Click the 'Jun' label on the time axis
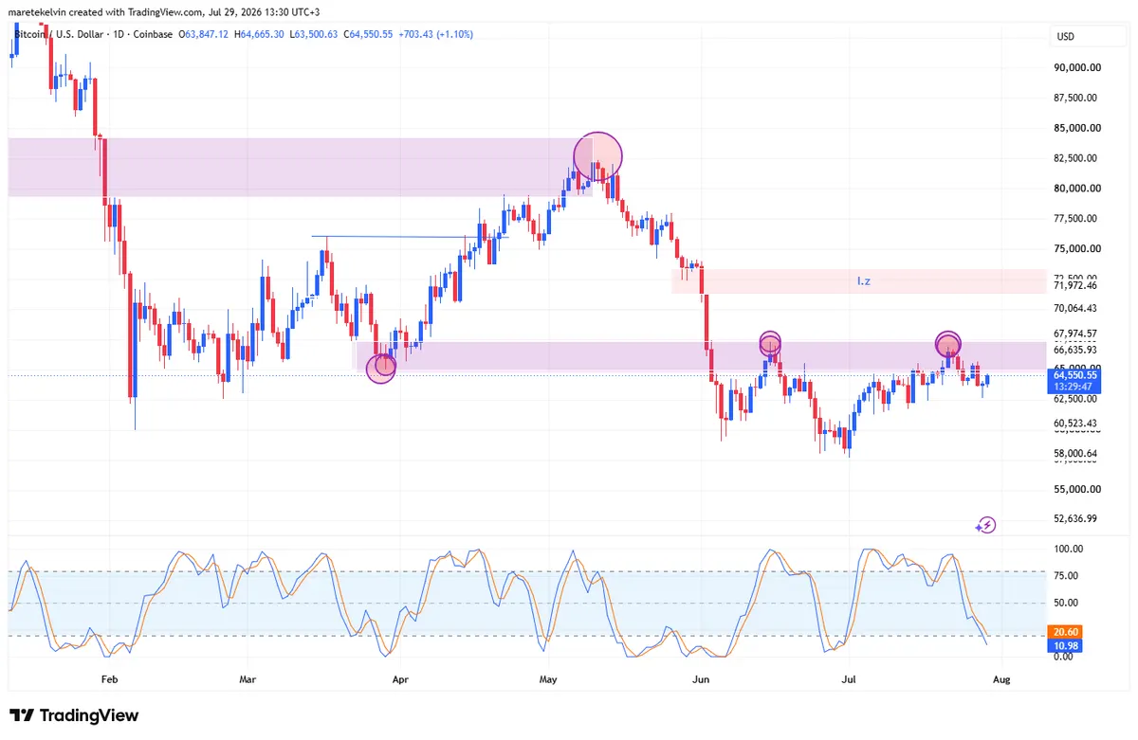The image size is (1138, 740). (x=701, y=679)
